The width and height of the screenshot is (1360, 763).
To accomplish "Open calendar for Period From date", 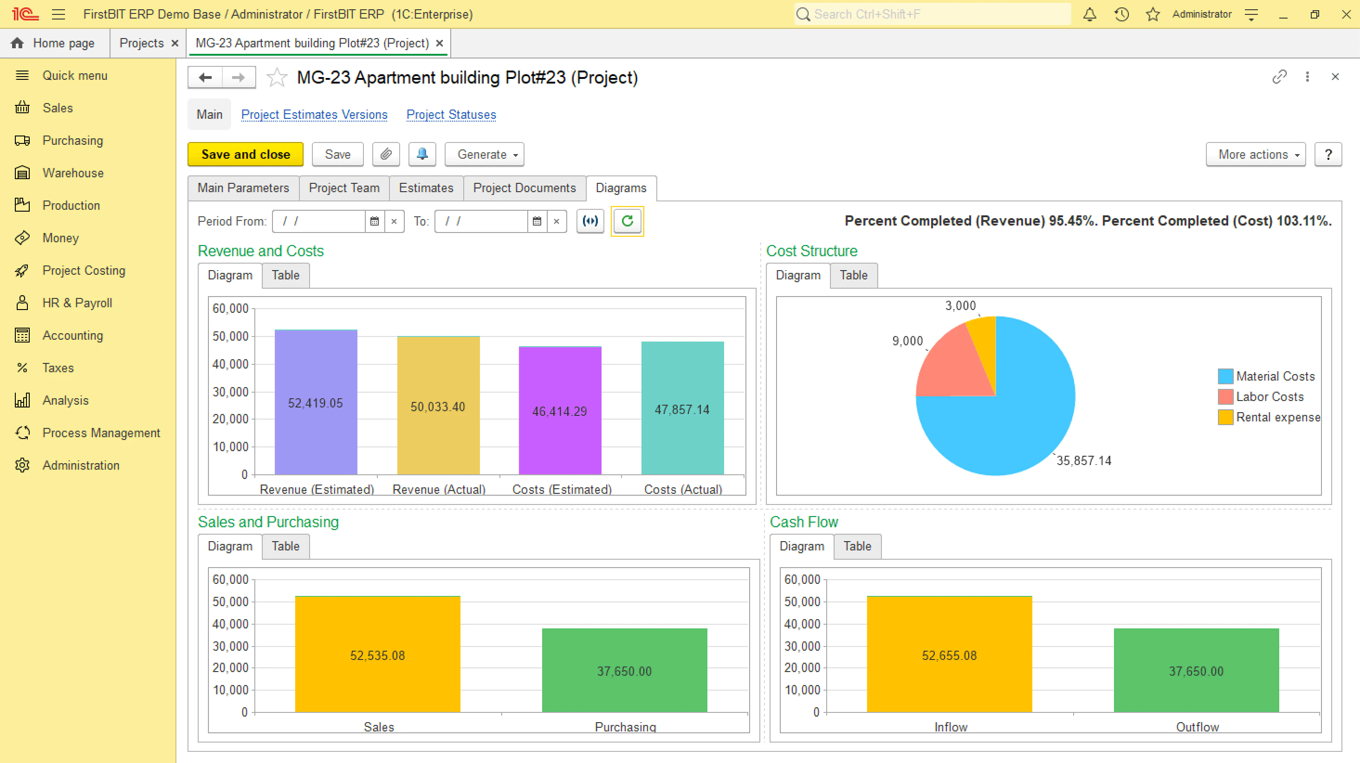I will [x=374, y=221].
